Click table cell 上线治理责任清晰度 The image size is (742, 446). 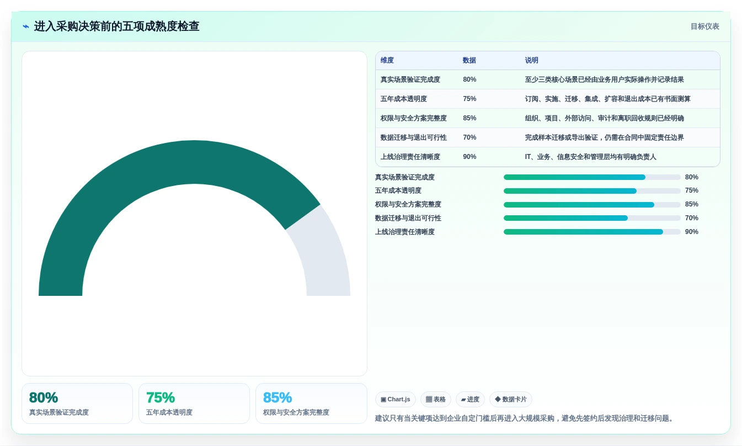click(410, 157)
